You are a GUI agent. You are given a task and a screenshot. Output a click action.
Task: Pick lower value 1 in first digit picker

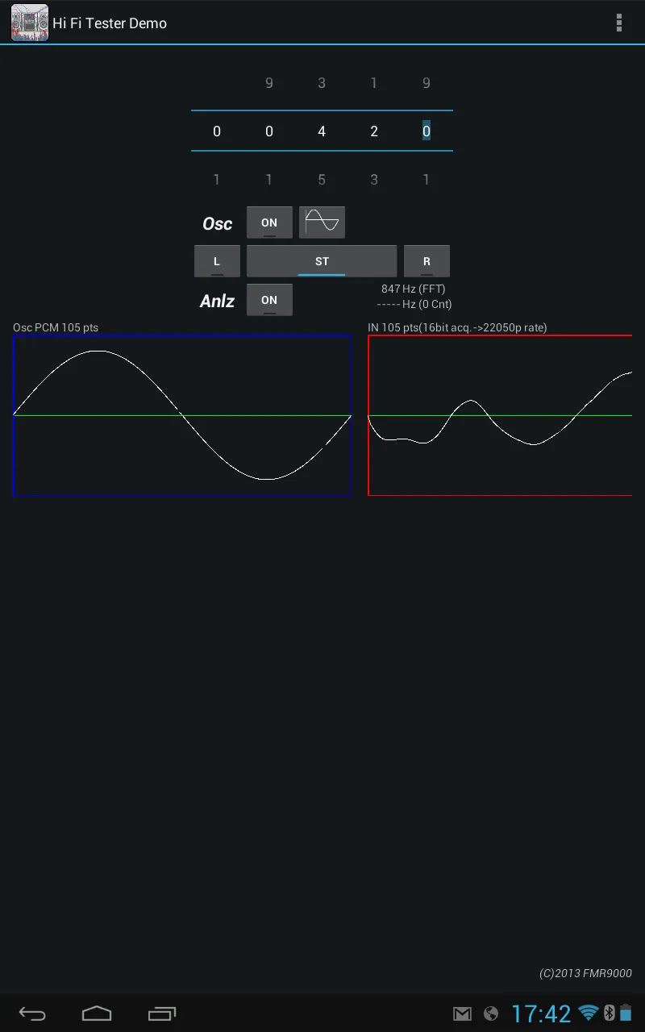[x=217, y=179]
